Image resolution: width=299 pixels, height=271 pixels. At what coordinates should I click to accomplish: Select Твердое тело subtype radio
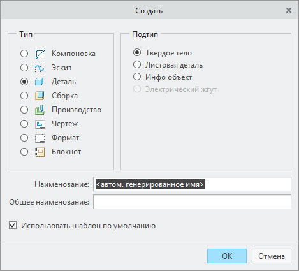click(x=137, y=53)
